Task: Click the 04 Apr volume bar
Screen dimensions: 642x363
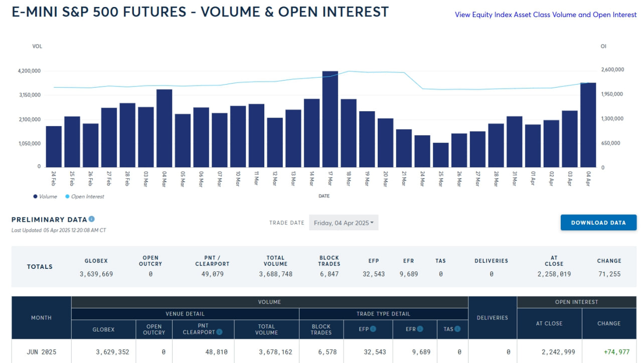Action: click(588, 125)
